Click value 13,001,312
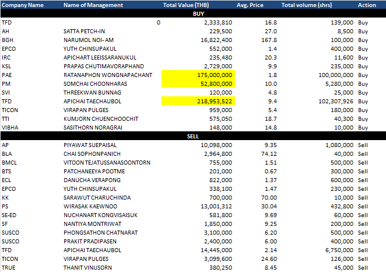Image resolution: width=386 pixels, height=272 pixels. [x=216, y=206]
